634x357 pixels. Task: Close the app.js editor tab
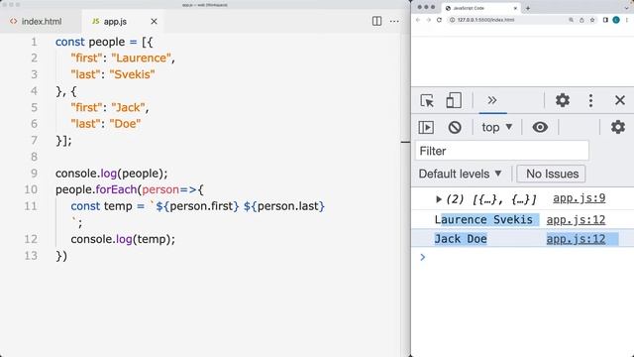point(154,22)
